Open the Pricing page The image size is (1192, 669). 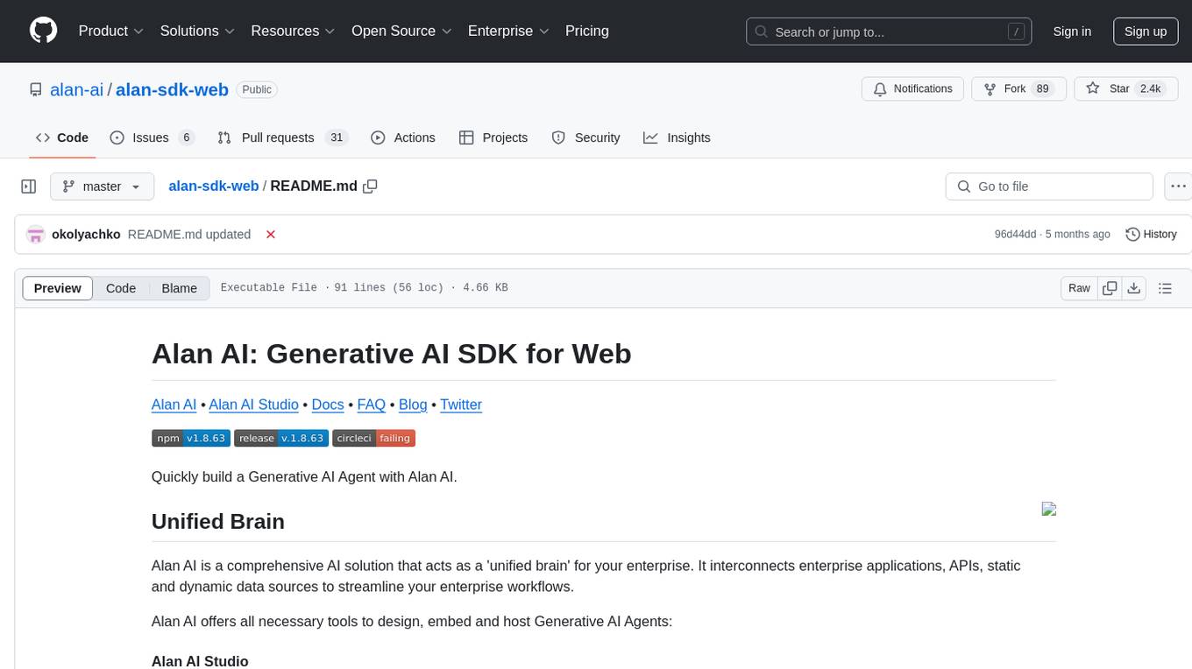[587, 31]
